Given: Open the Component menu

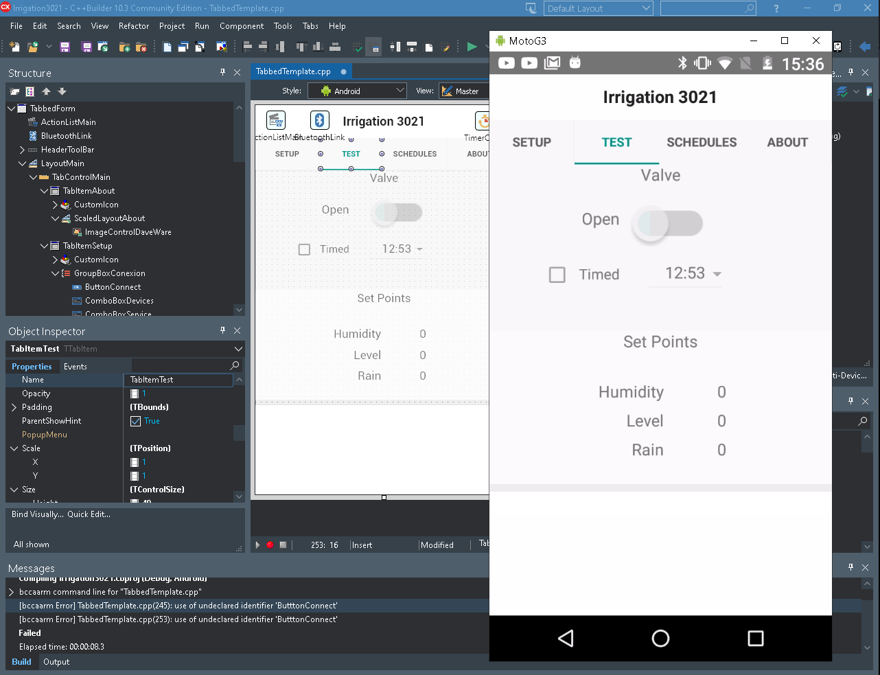Looking at the screenshot, I should 242,26.
